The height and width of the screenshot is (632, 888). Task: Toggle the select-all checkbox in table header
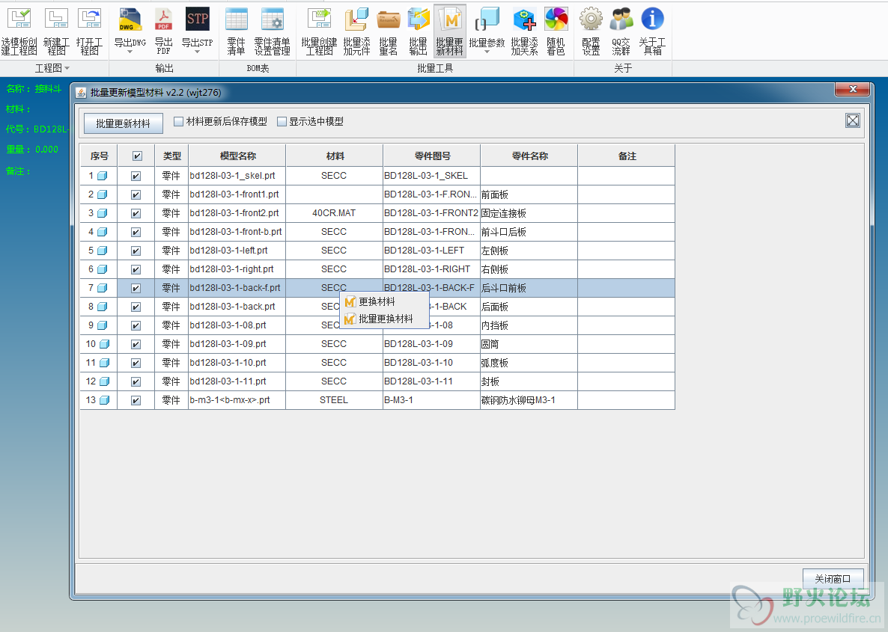tap(137, 156)
